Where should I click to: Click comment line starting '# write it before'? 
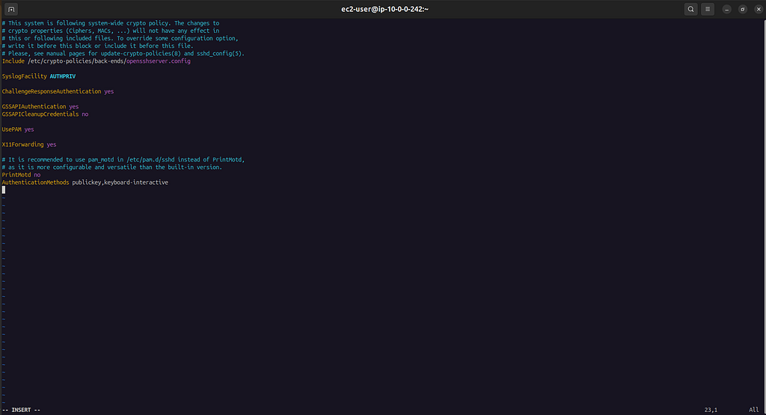click(x=98, y=46)
